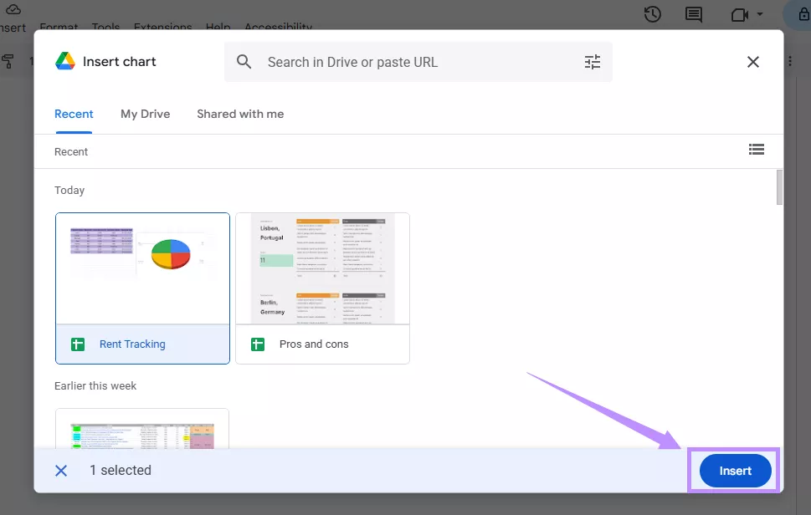
Task: Click the search magnifier in the dialog
Action: [243, 61]
